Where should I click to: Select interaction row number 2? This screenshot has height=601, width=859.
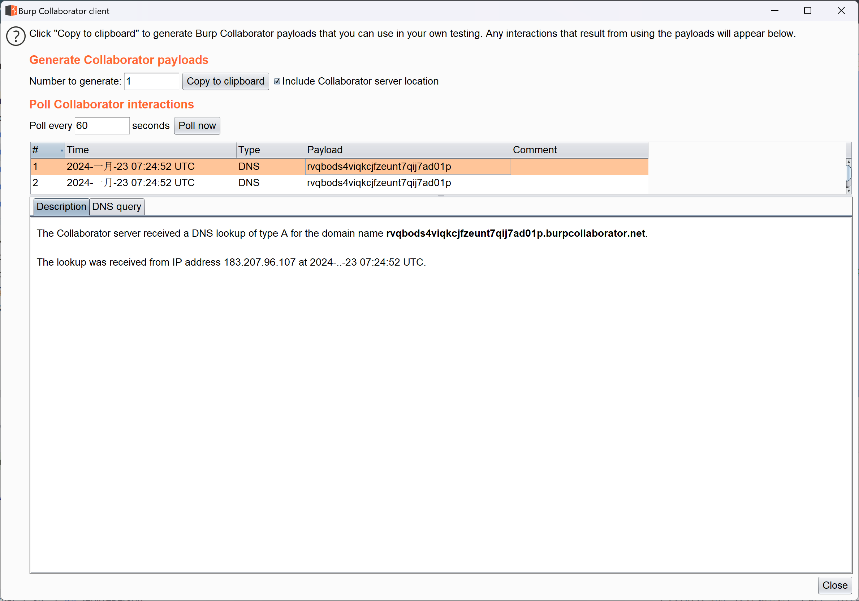coord(339,183)
